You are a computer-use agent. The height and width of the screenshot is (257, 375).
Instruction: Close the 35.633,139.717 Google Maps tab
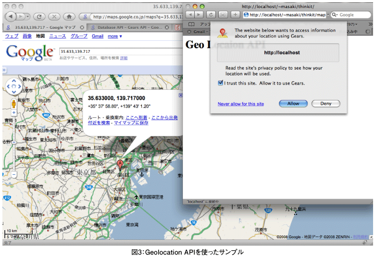pos(82,27)
